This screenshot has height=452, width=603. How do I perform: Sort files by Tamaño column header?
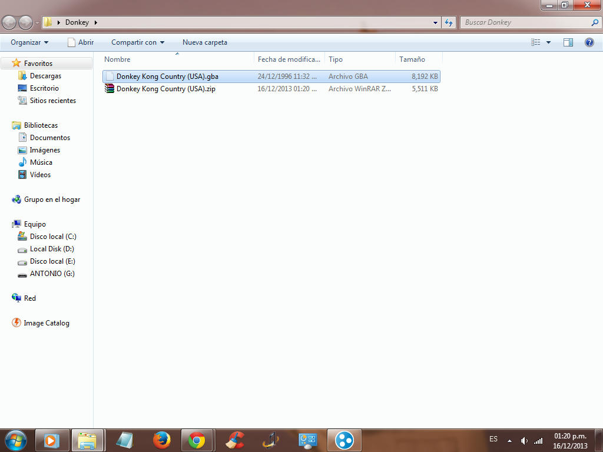(x=412, y=59)
